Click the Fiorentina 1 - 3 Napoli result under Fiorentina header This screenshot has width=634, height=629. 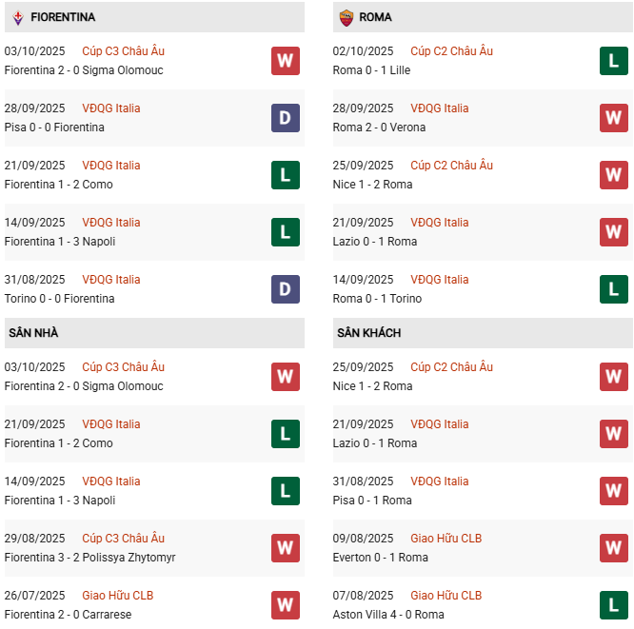[x=60, y=242]
